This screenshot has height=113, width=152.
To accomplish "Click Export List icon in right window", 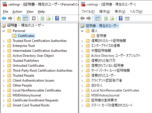I will pyautogui.click(x=112, y=18).
